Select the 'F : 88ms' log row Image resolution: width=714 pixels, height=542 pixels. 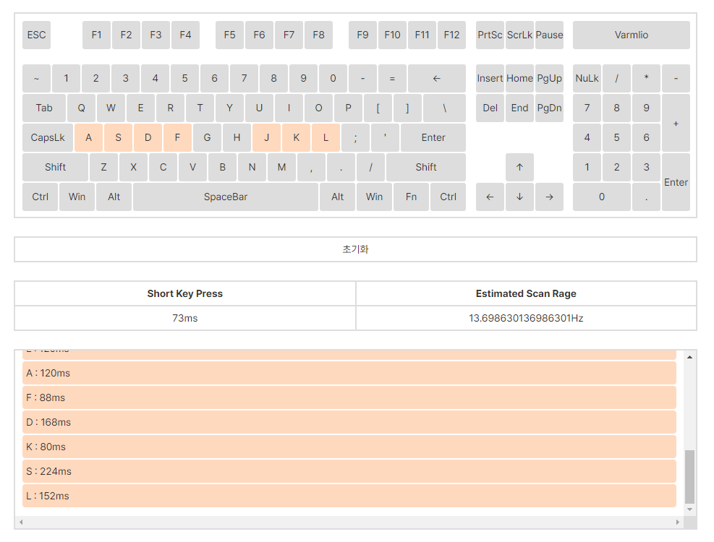click(349, 397)
